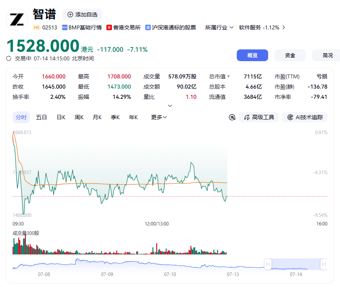Image resolution: width=340 pixels, height=287 pixels.
Task: Click the 量比 value 1.10
Action: tap(191, 97)
